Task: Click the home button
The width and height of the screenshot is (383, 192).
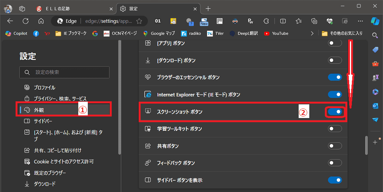Action: point(41,21)
